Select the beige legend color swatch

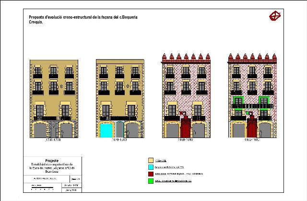151,160
